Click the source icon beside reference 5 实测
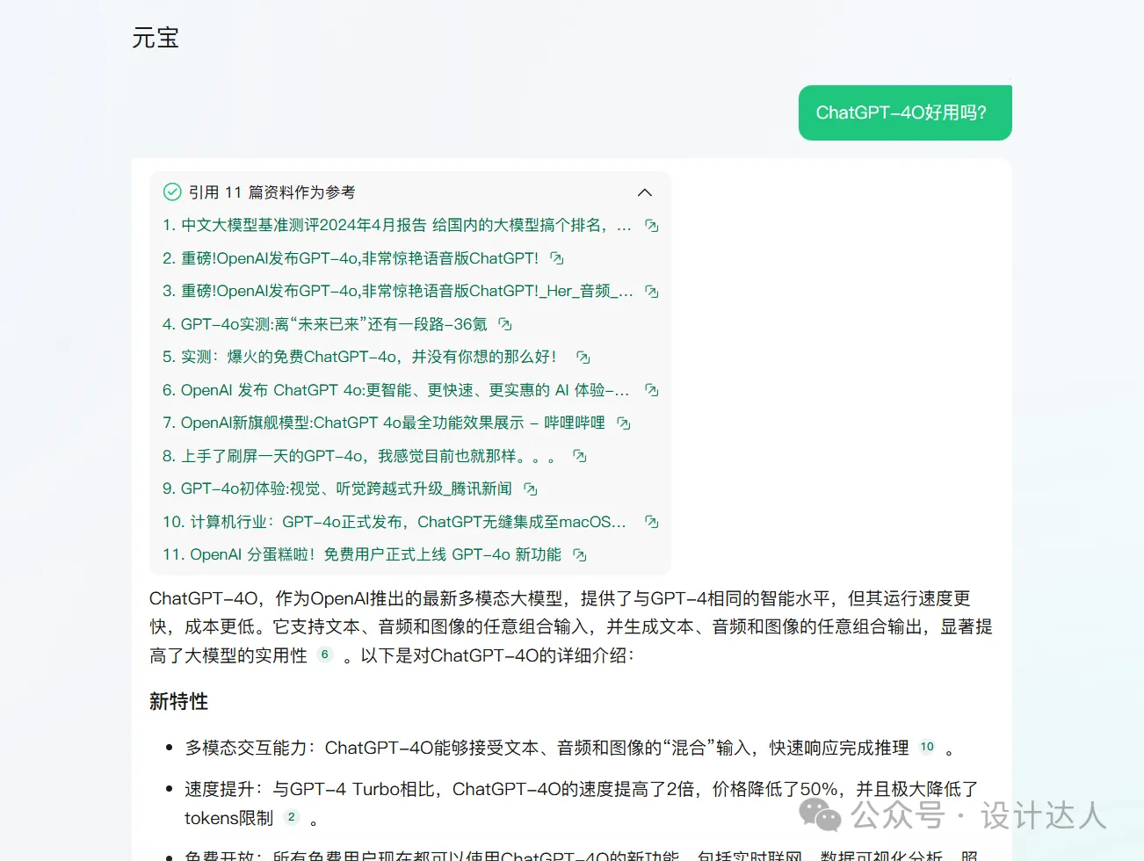The width and height of the screenshot is (1144, 861). [582, 357]
